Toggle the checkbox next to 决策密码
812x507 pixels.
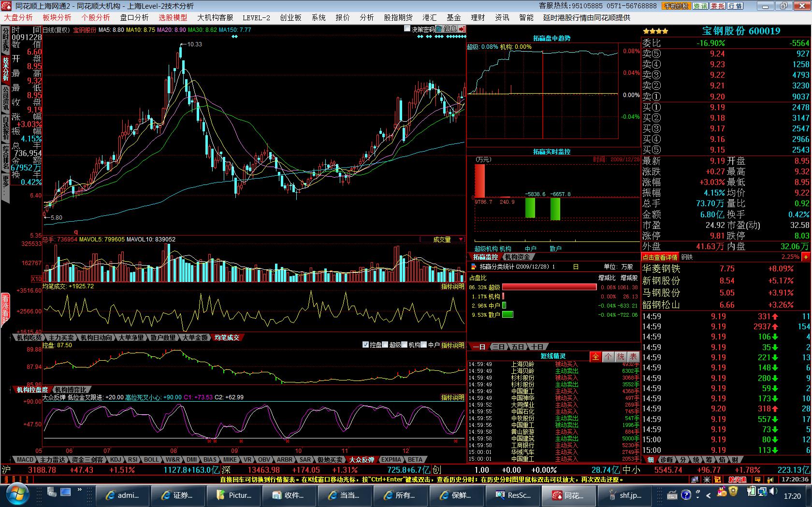(407, 29)
